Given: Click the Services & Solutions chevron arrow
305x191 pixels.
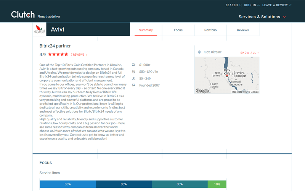Looking at the screenshot, I should click(x=284, y=17).
